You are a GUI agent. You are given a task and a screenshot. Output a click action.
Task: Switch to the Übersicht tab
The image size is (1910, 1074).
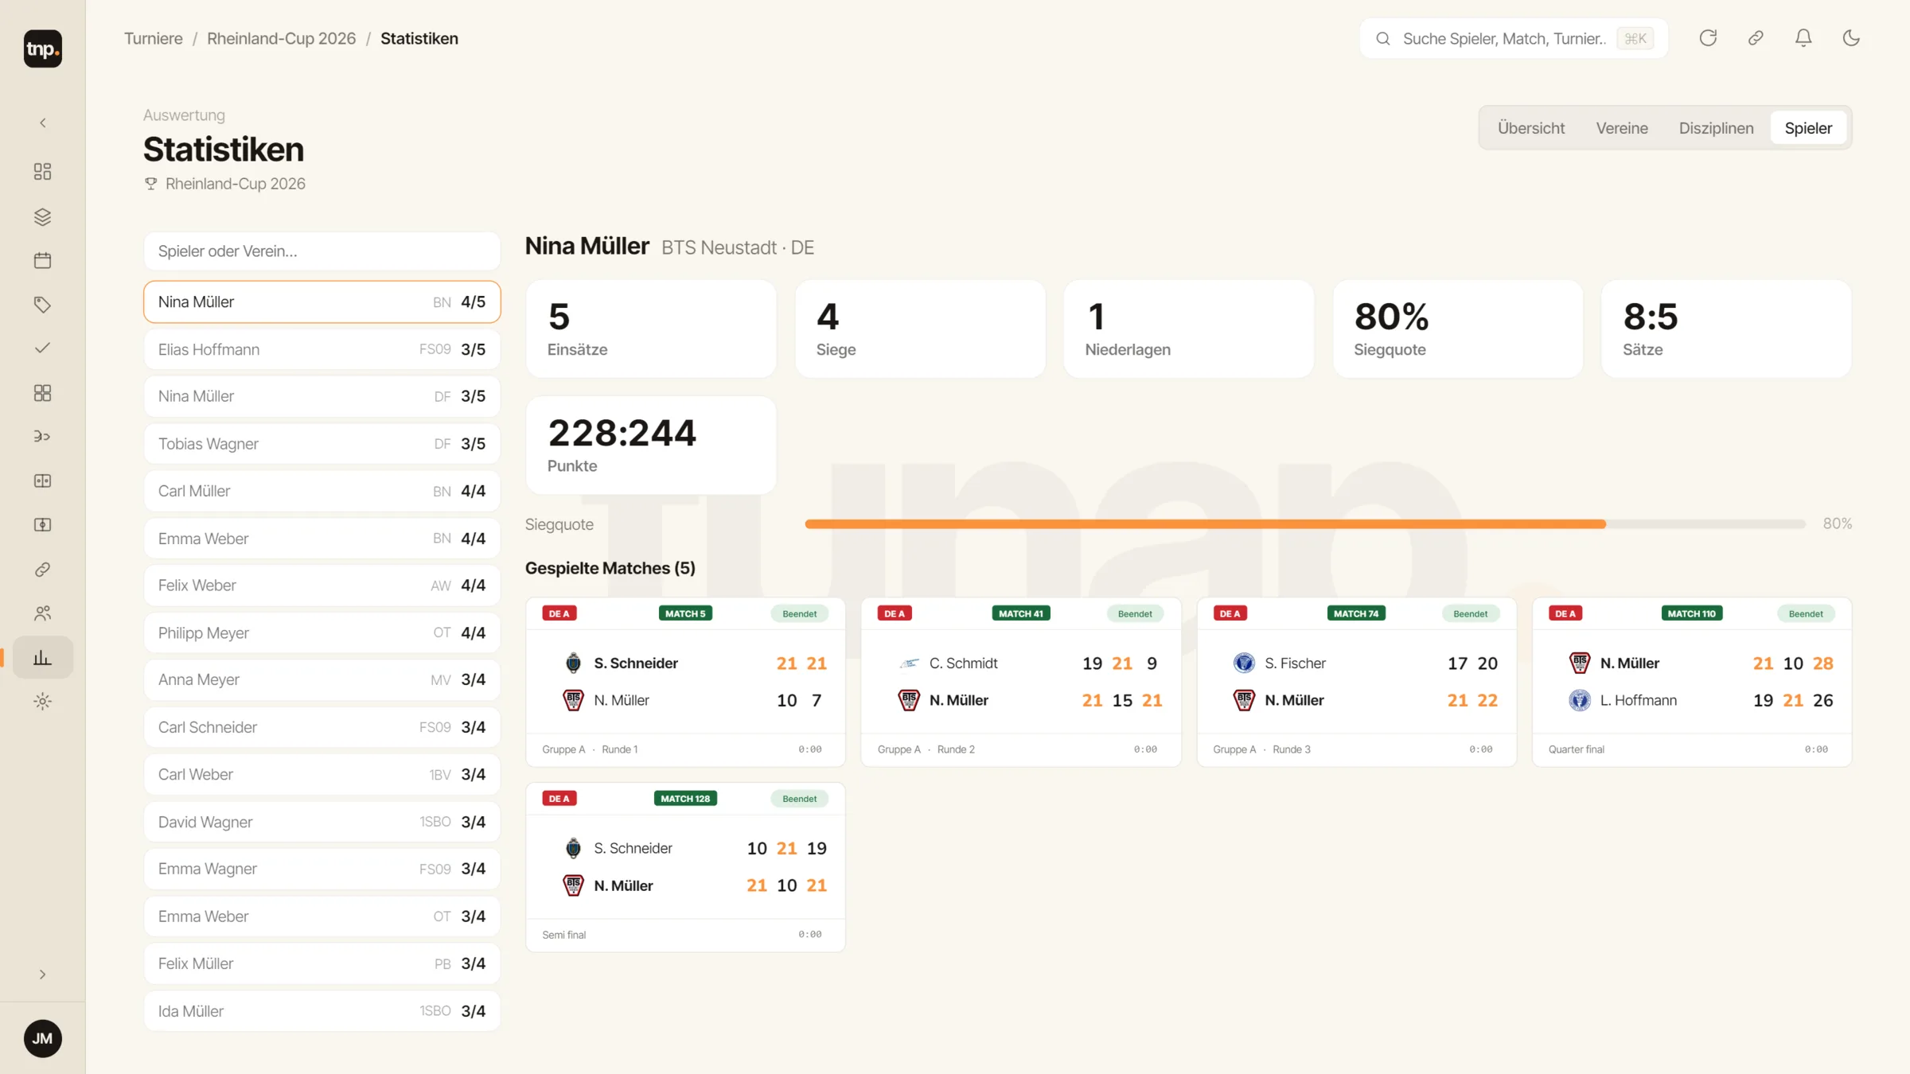[1530, 128]
